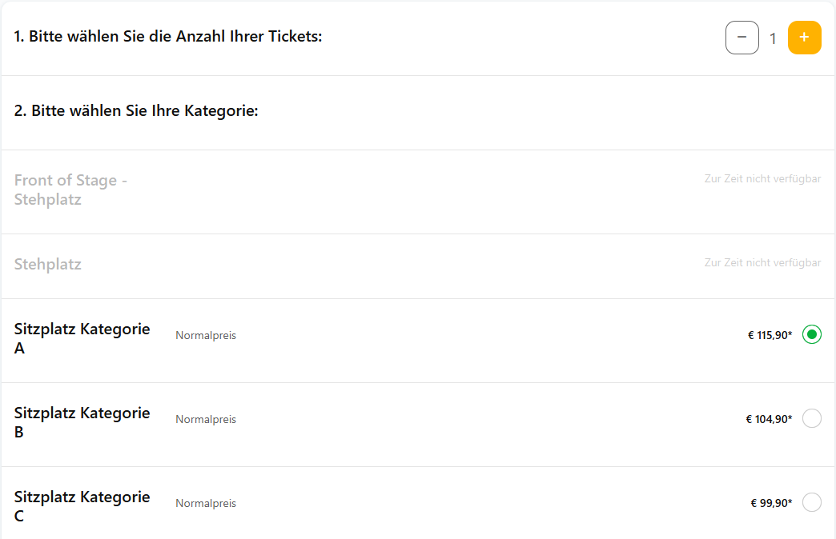The height and width of the screenshot is (539, 836).
Task: Click the € 99,90 price
Action: [771, 503]
